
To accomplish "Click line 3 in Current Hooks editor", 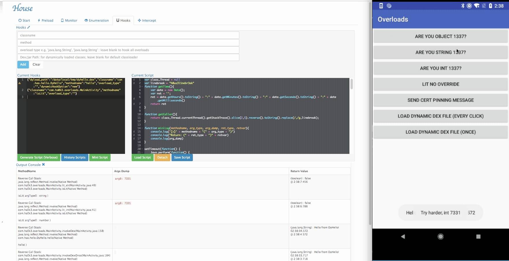I will click(x=76, y=97).
